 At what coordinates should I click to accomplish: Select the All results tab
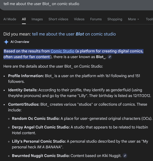pos(24,19)
